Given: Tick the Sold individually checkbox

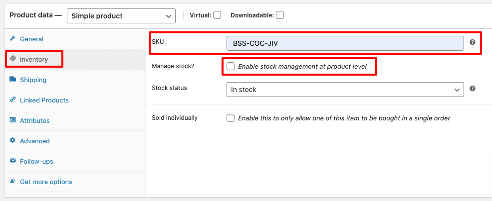Looking at the screenshot, I should pos(231,118).
